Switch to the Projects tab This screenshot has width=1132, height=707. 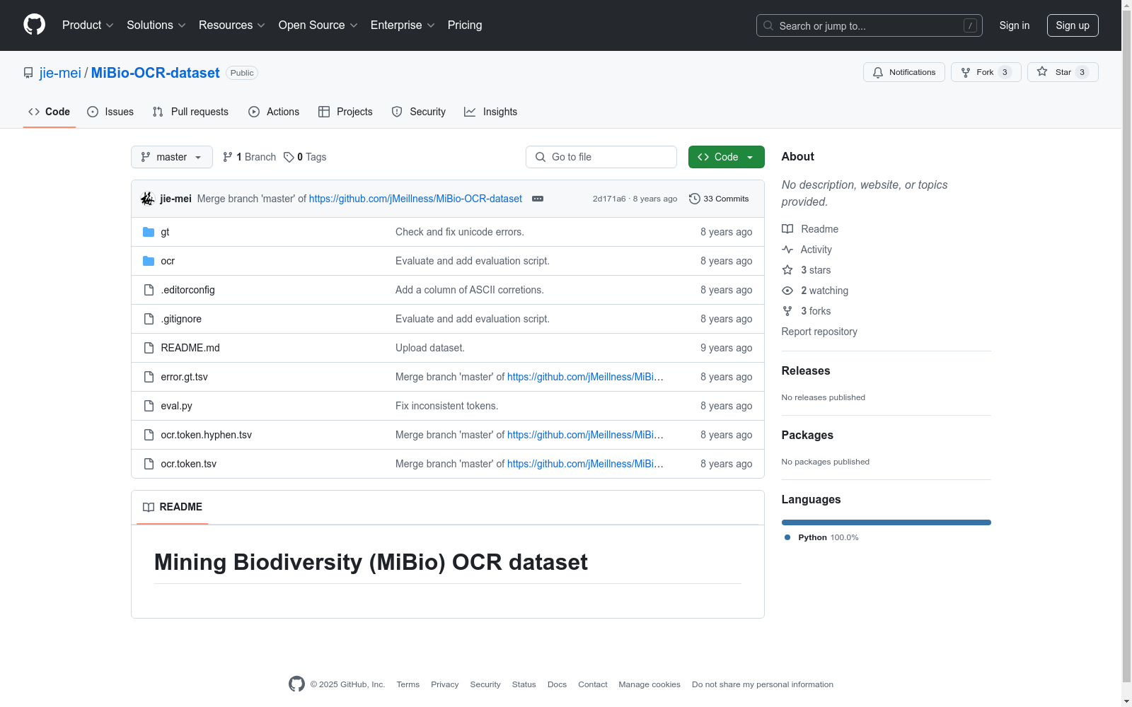coord(345,112)
